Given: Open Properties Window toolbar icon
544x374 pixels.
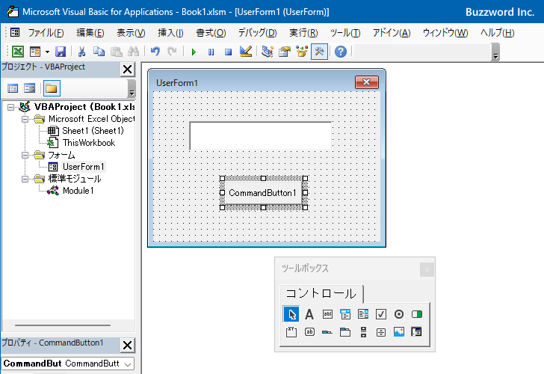Looking at the screenshot, I should pyautogui.click(x=285, y=52).
